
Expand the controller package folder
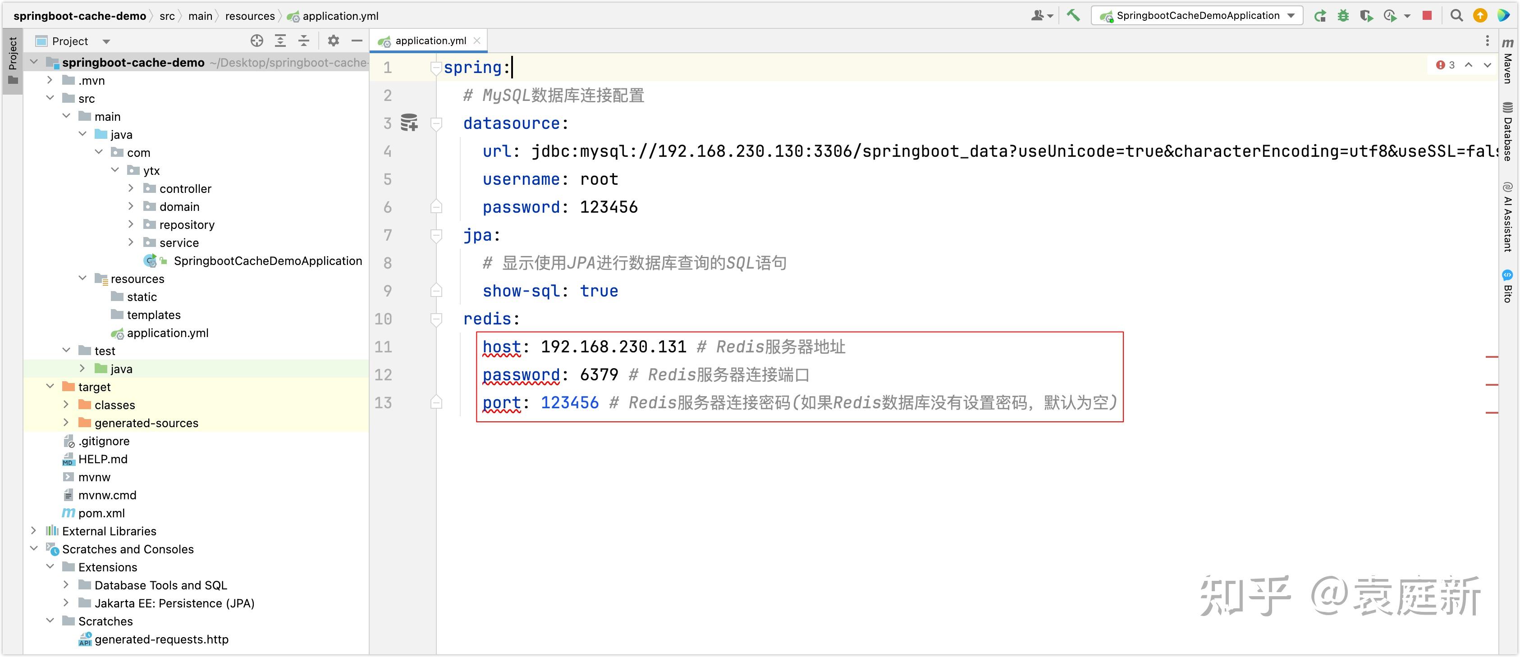[131, 189]
